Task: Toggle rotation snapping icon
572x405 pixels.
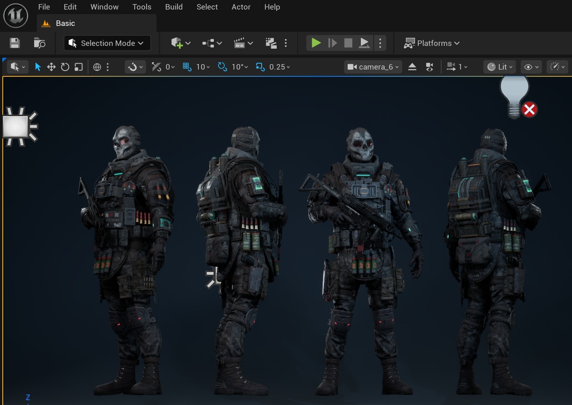Action: [x=222, y=67]
